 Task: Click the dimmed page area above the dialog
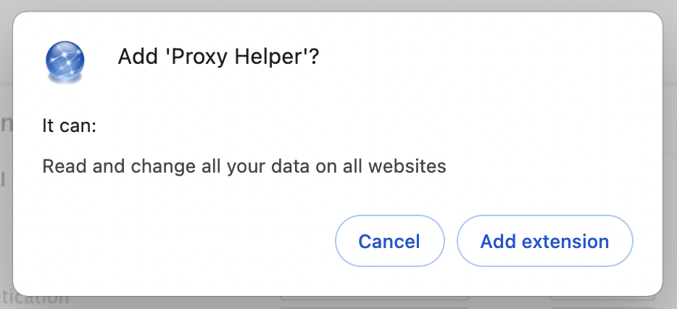point(338,5)
